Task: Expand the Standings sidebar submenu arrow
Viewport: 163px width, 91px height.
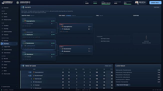Action: [x=17, y=44]
